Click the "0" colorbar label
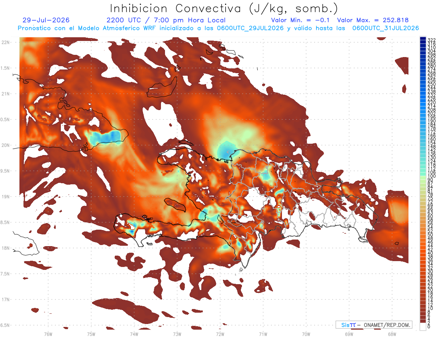Image resolution: width=440 pixels, height=339 pixels. pyautogui.click(x=429, y=327)
